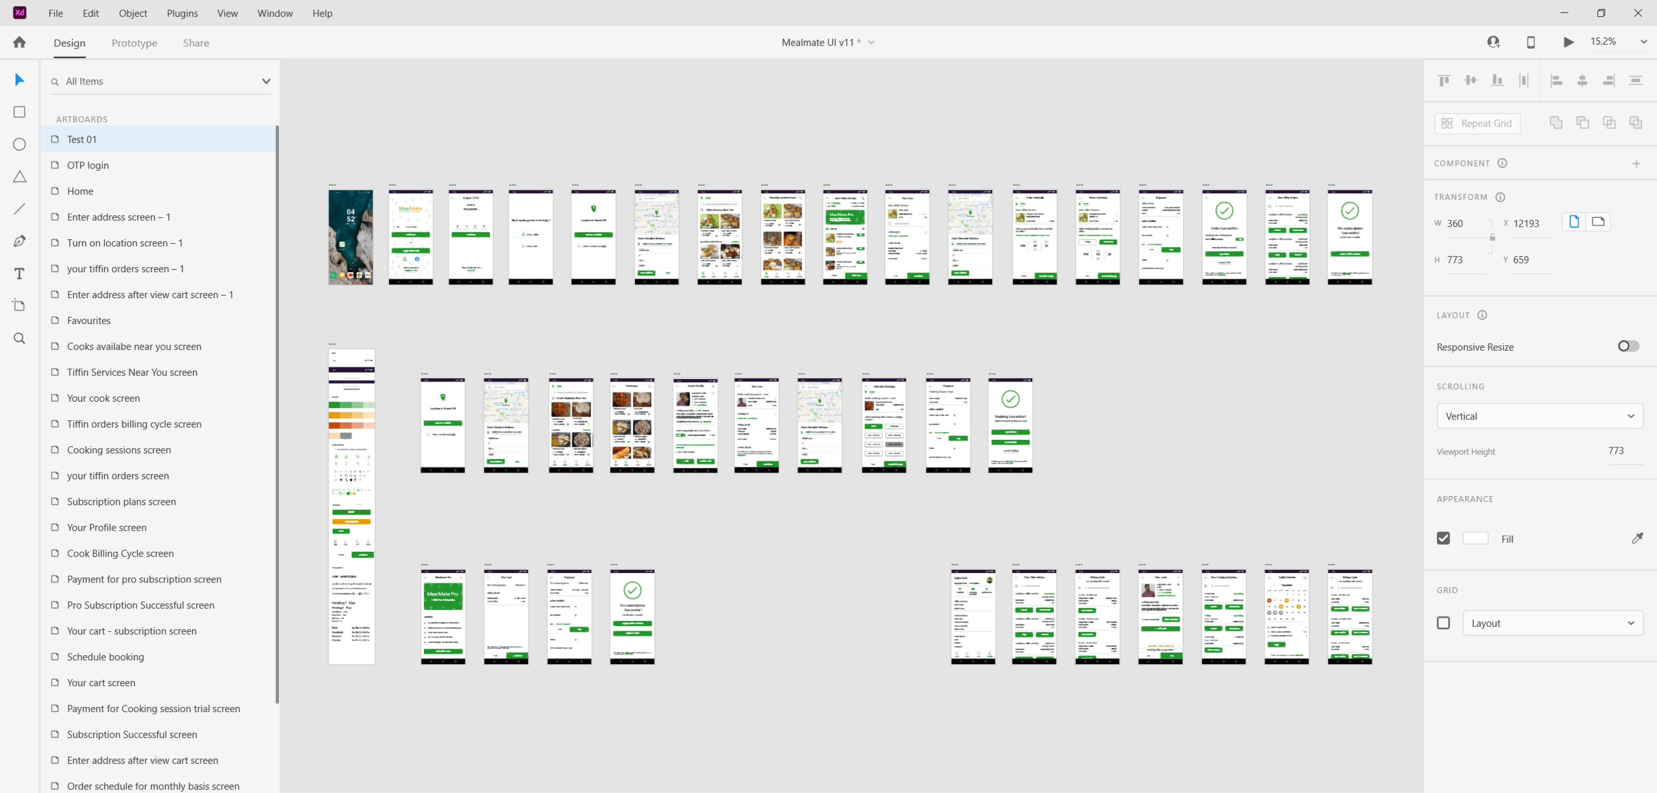Open the All Items filter dropdown
This screenshot has height=793, width=1657.
(266, 81)
